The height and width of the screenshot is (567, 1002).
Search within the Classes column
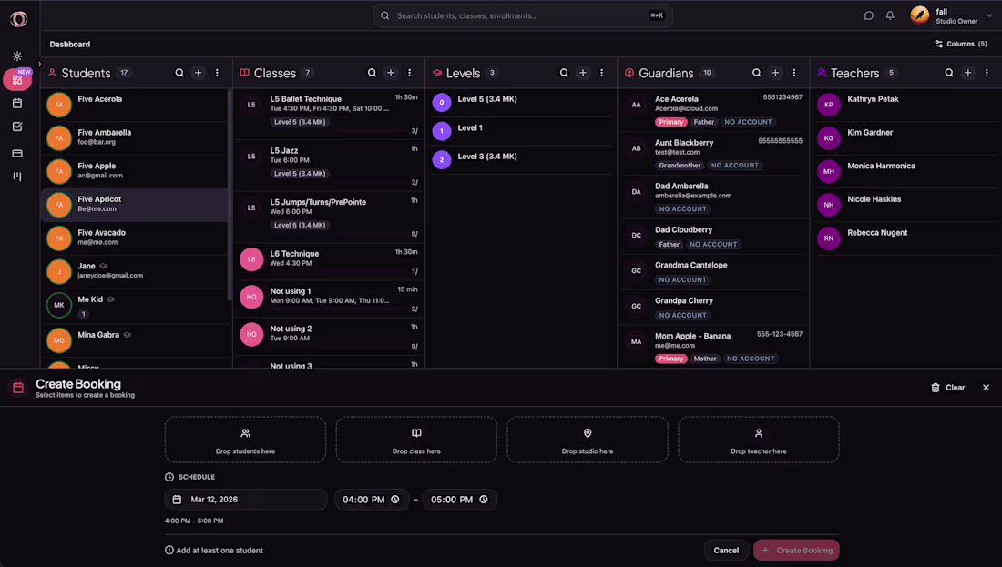pos(372,73)
